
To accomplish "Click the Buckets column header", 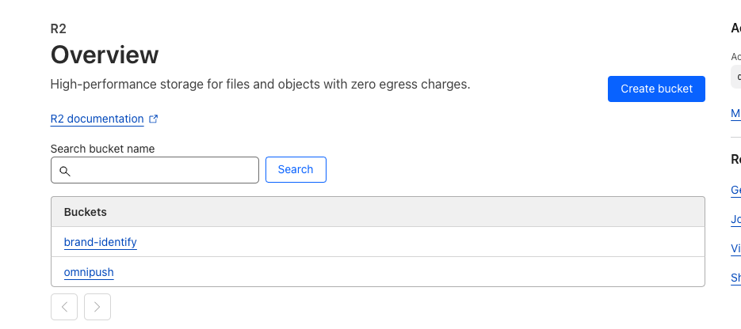I will (x=86, y=212).
